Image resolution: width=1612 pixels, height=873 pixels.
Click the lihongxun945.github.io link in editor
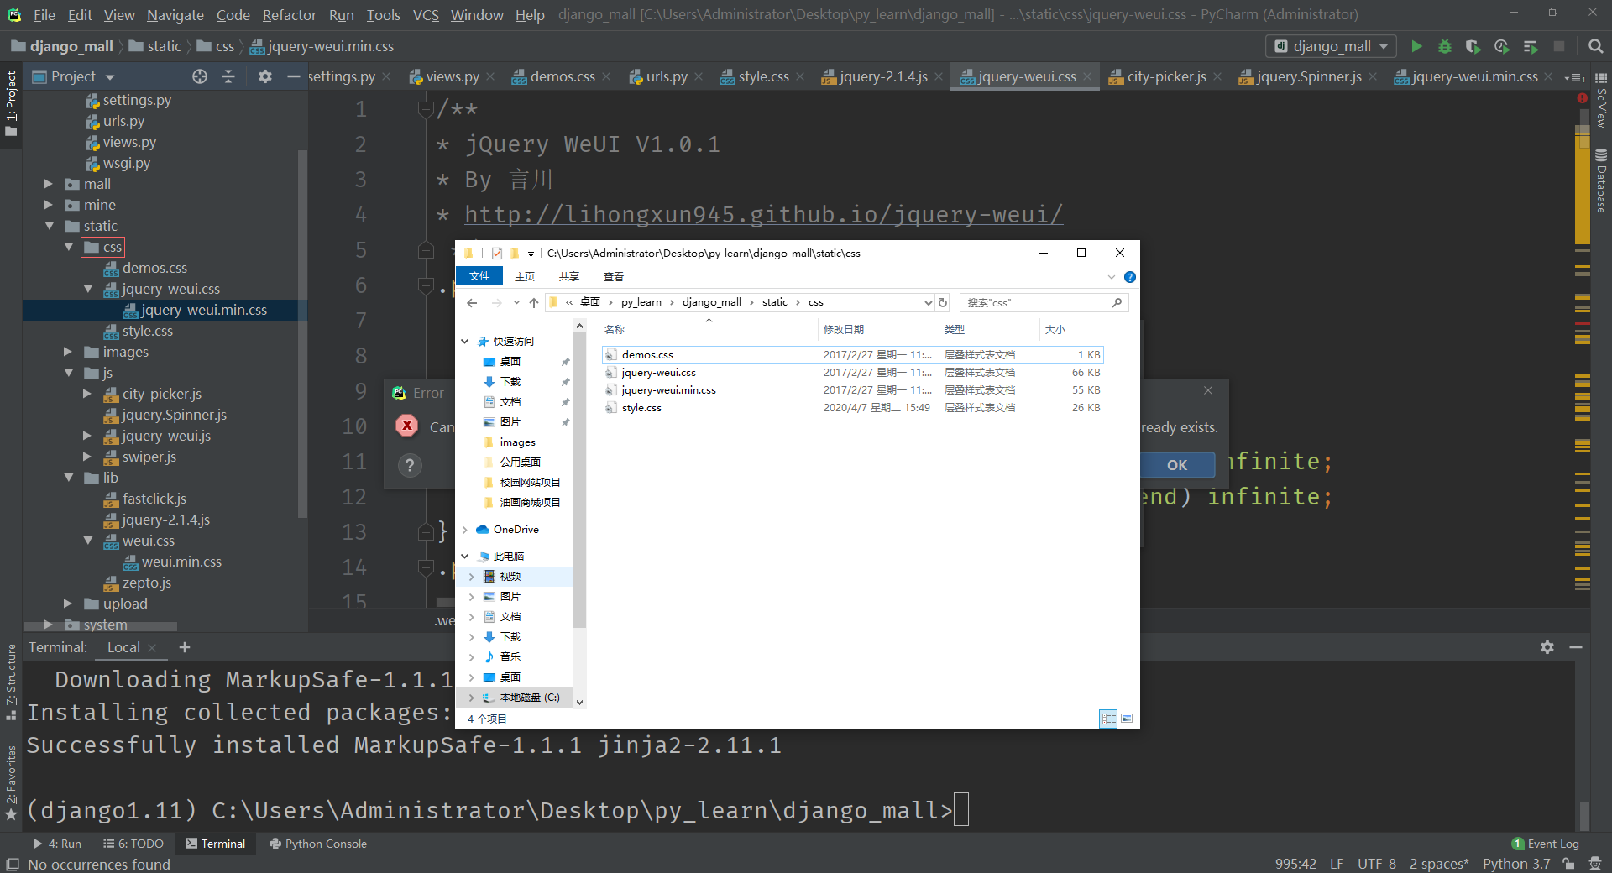763,214
